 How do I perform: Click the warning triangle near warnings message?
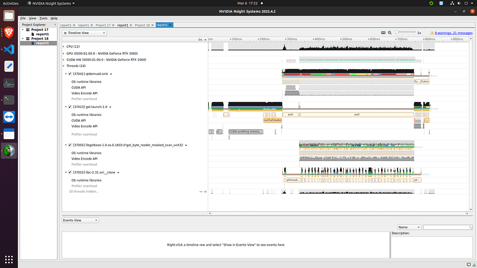point(432,33)
